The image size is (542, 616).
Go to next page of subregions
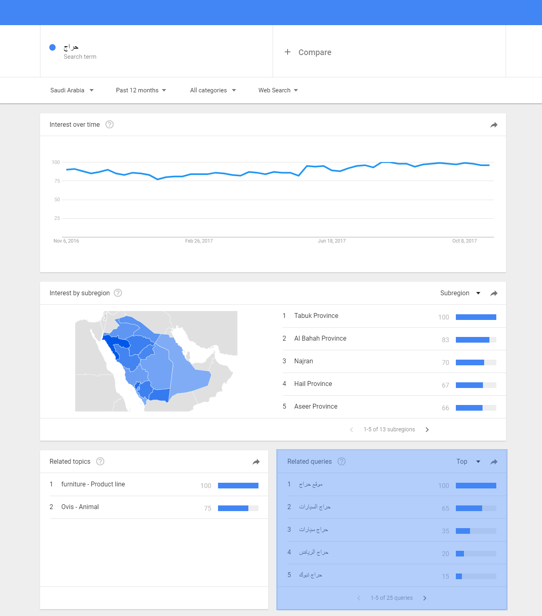(427, 430)
